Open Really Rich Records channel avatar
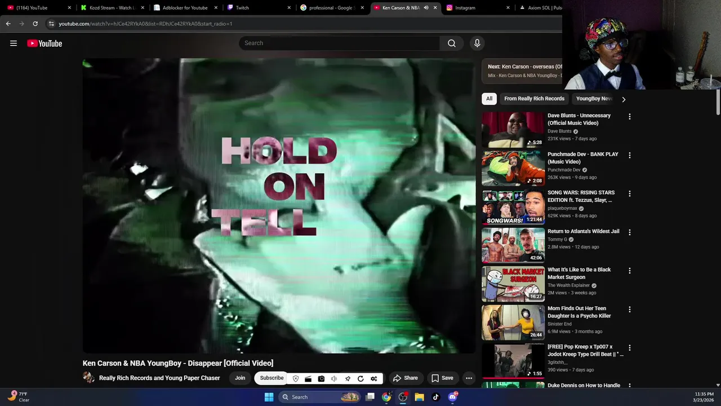This screenshot has width=721, height=406. [88, 378]
